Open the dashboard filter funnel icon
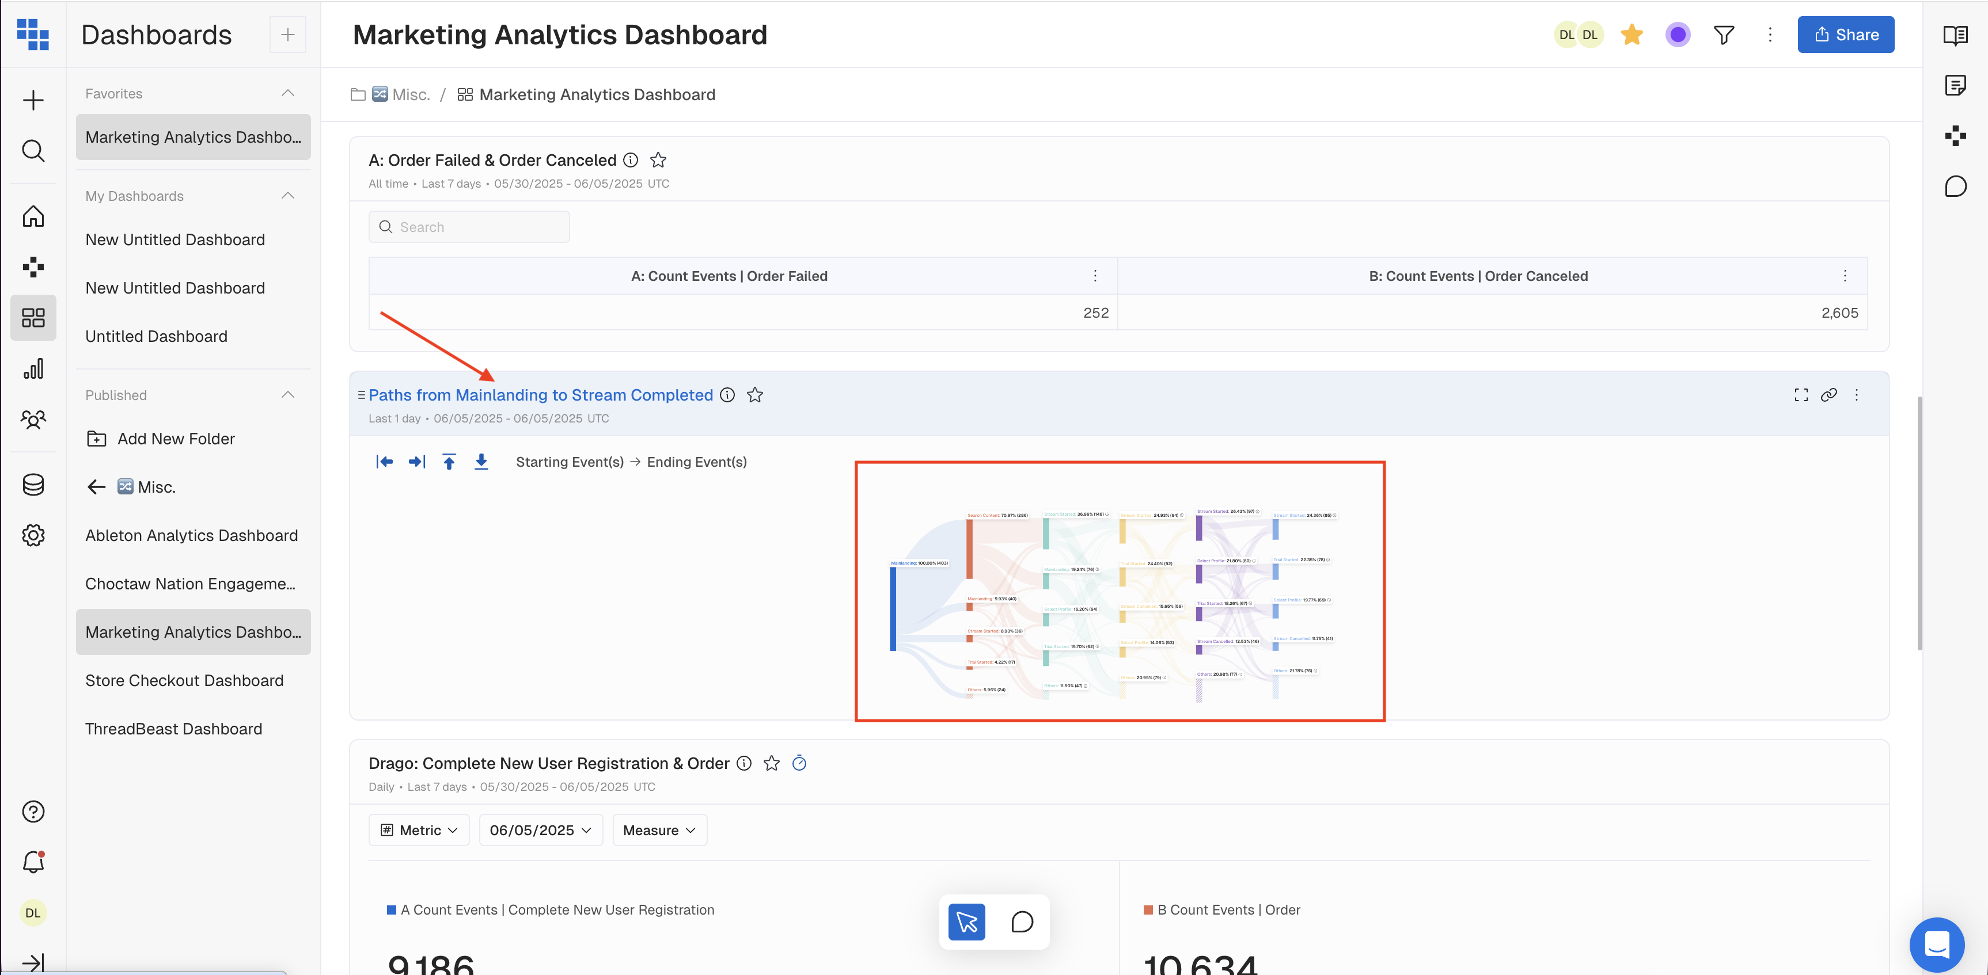 pos(1723,35)
